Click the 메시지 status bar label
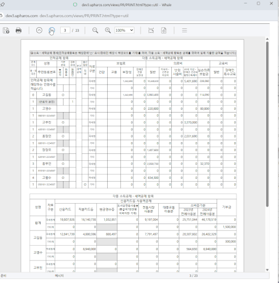 pyautogui.click(x=59, y=276)
